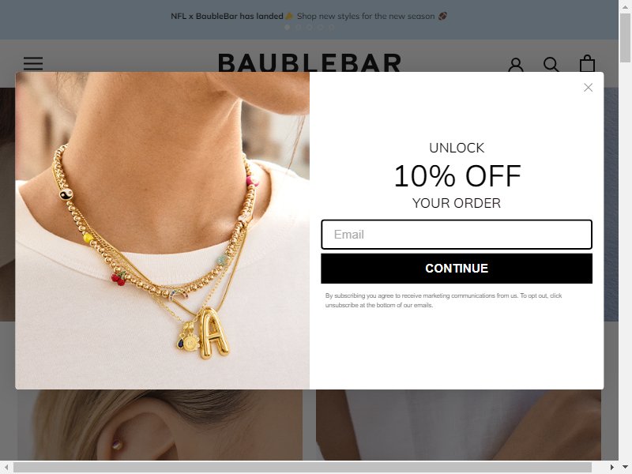The image size is (632, 474).
Task: Click the necklace photo in popup
Action: 163,231
